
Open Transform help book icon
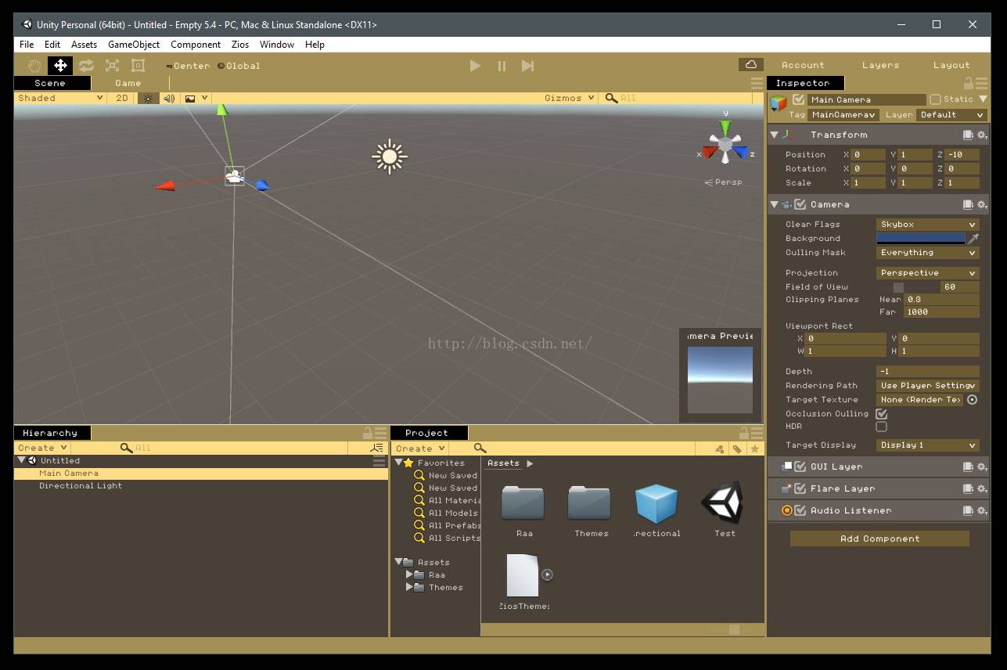point(968,135)
